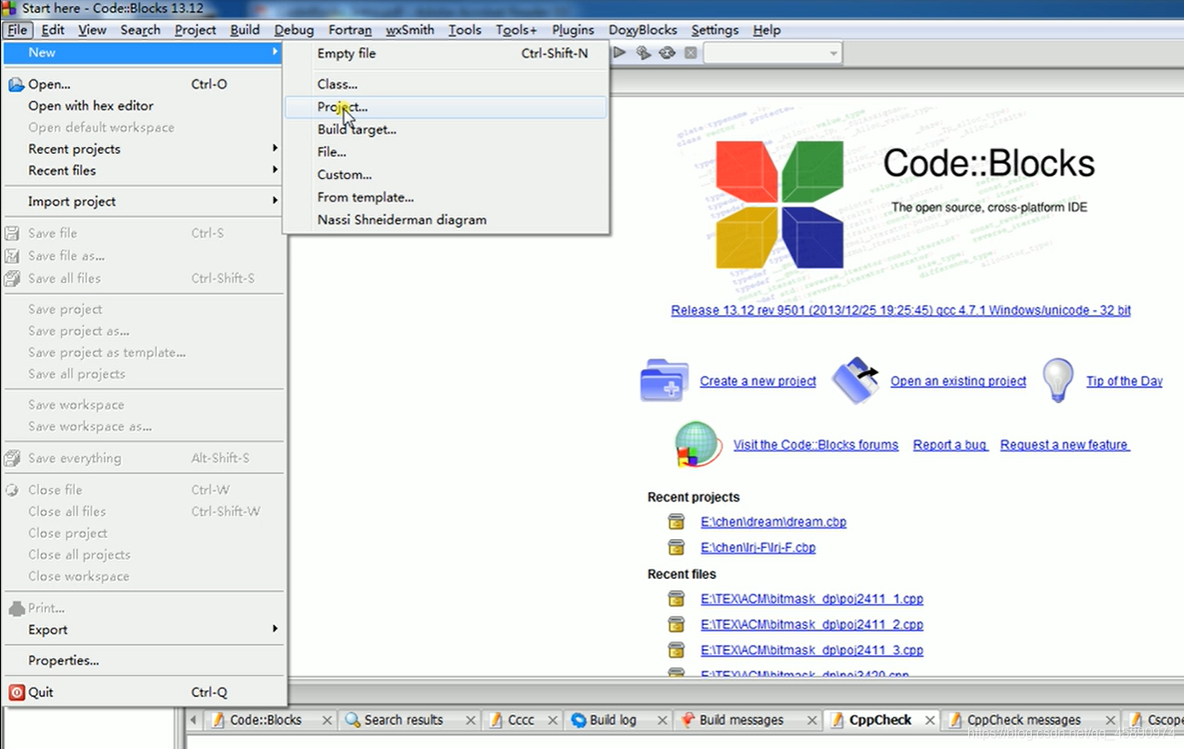
Task: Choose From template... menu entry
Action: point(446,197)
